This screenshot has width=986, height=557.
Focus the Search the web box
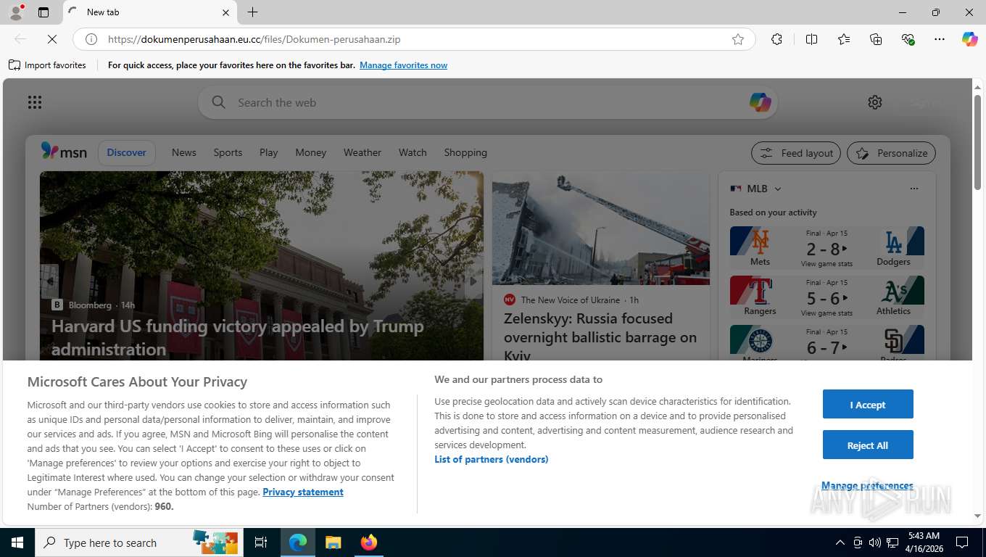coord(487,102)
